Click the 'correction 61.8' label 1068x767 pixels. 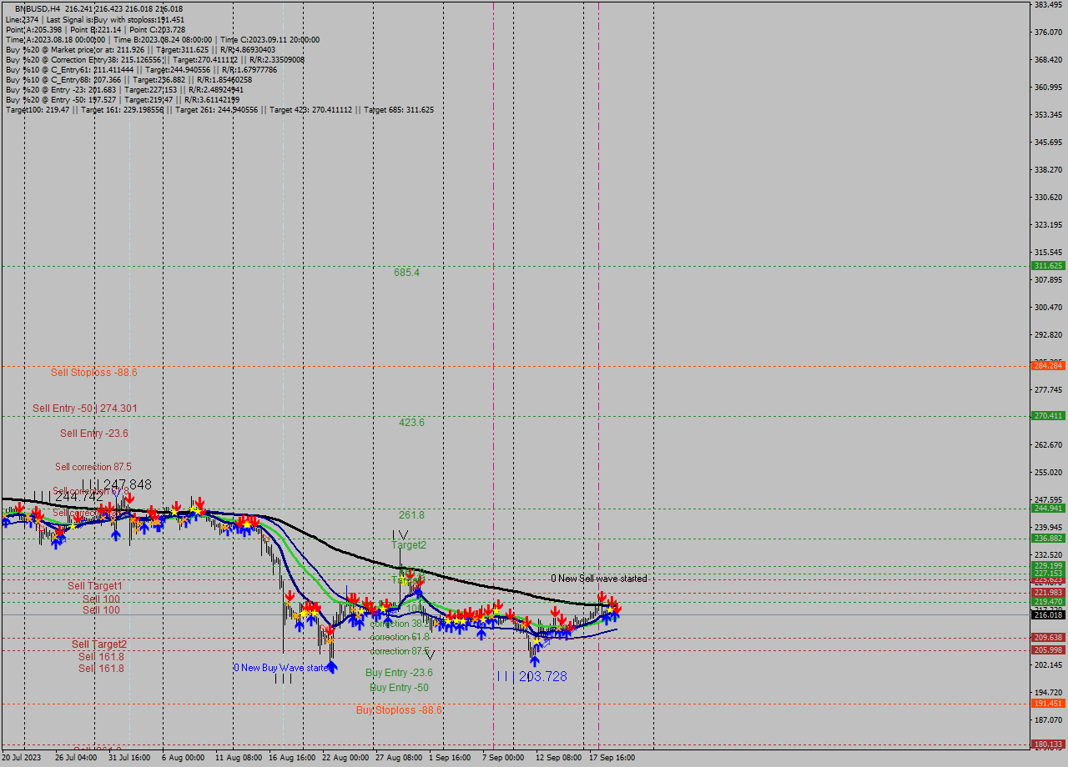point(400,637)
